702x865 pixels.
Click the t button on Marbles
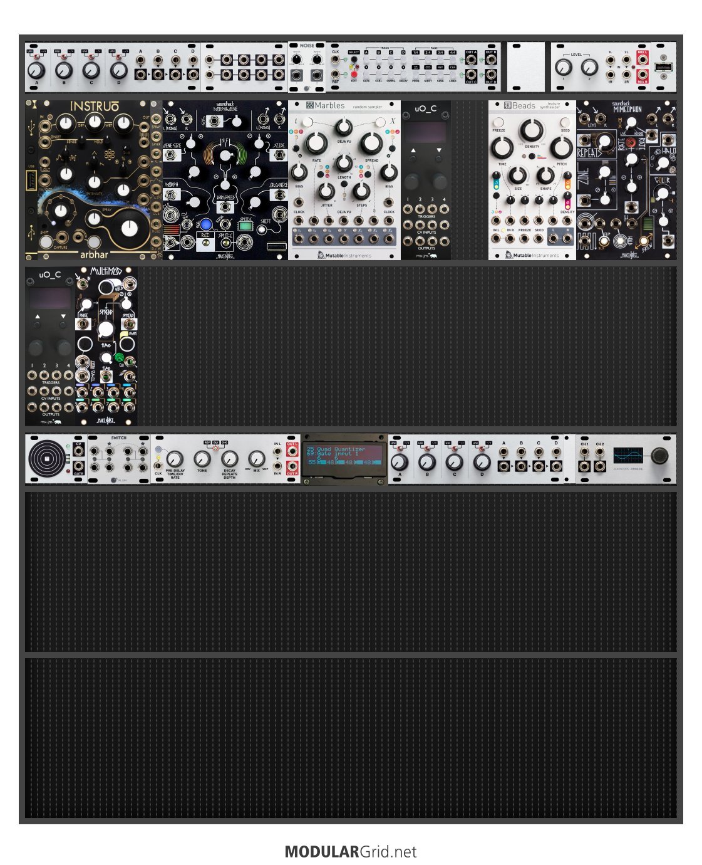click(307, 122)
